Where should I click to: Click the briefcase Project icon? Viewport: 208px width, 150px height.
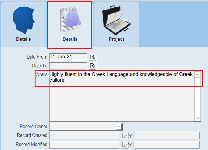[116, 20]
